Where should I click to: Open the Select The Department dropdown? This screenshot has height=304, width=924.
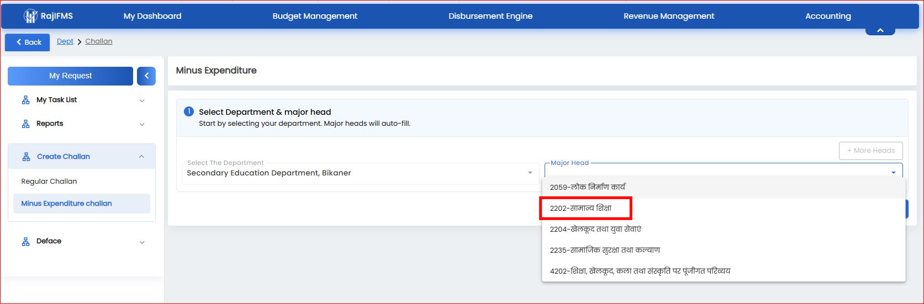[x=361, y=173]
